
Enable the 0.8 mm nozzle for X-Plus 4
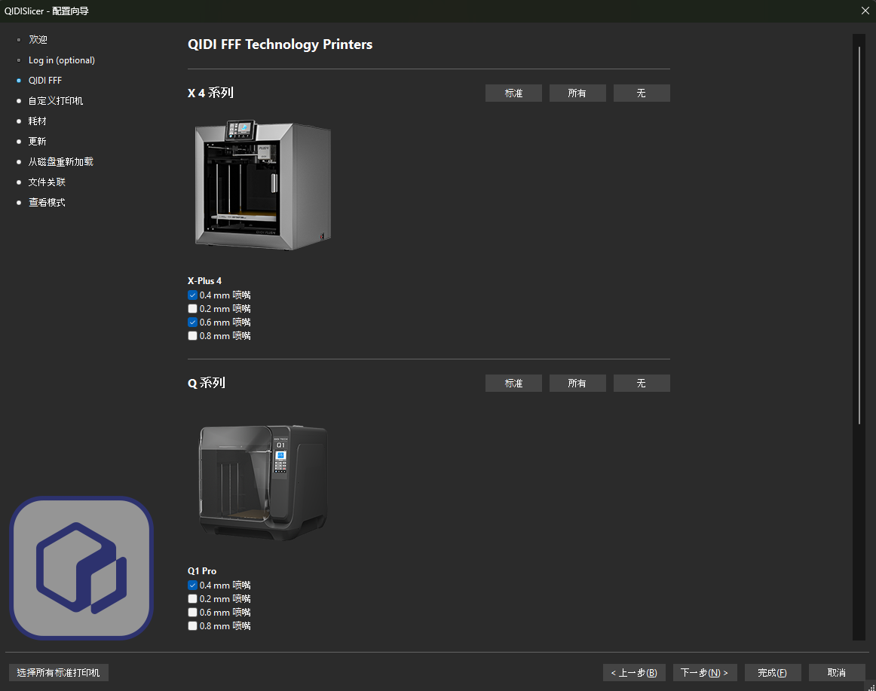[x=192, y=335]
